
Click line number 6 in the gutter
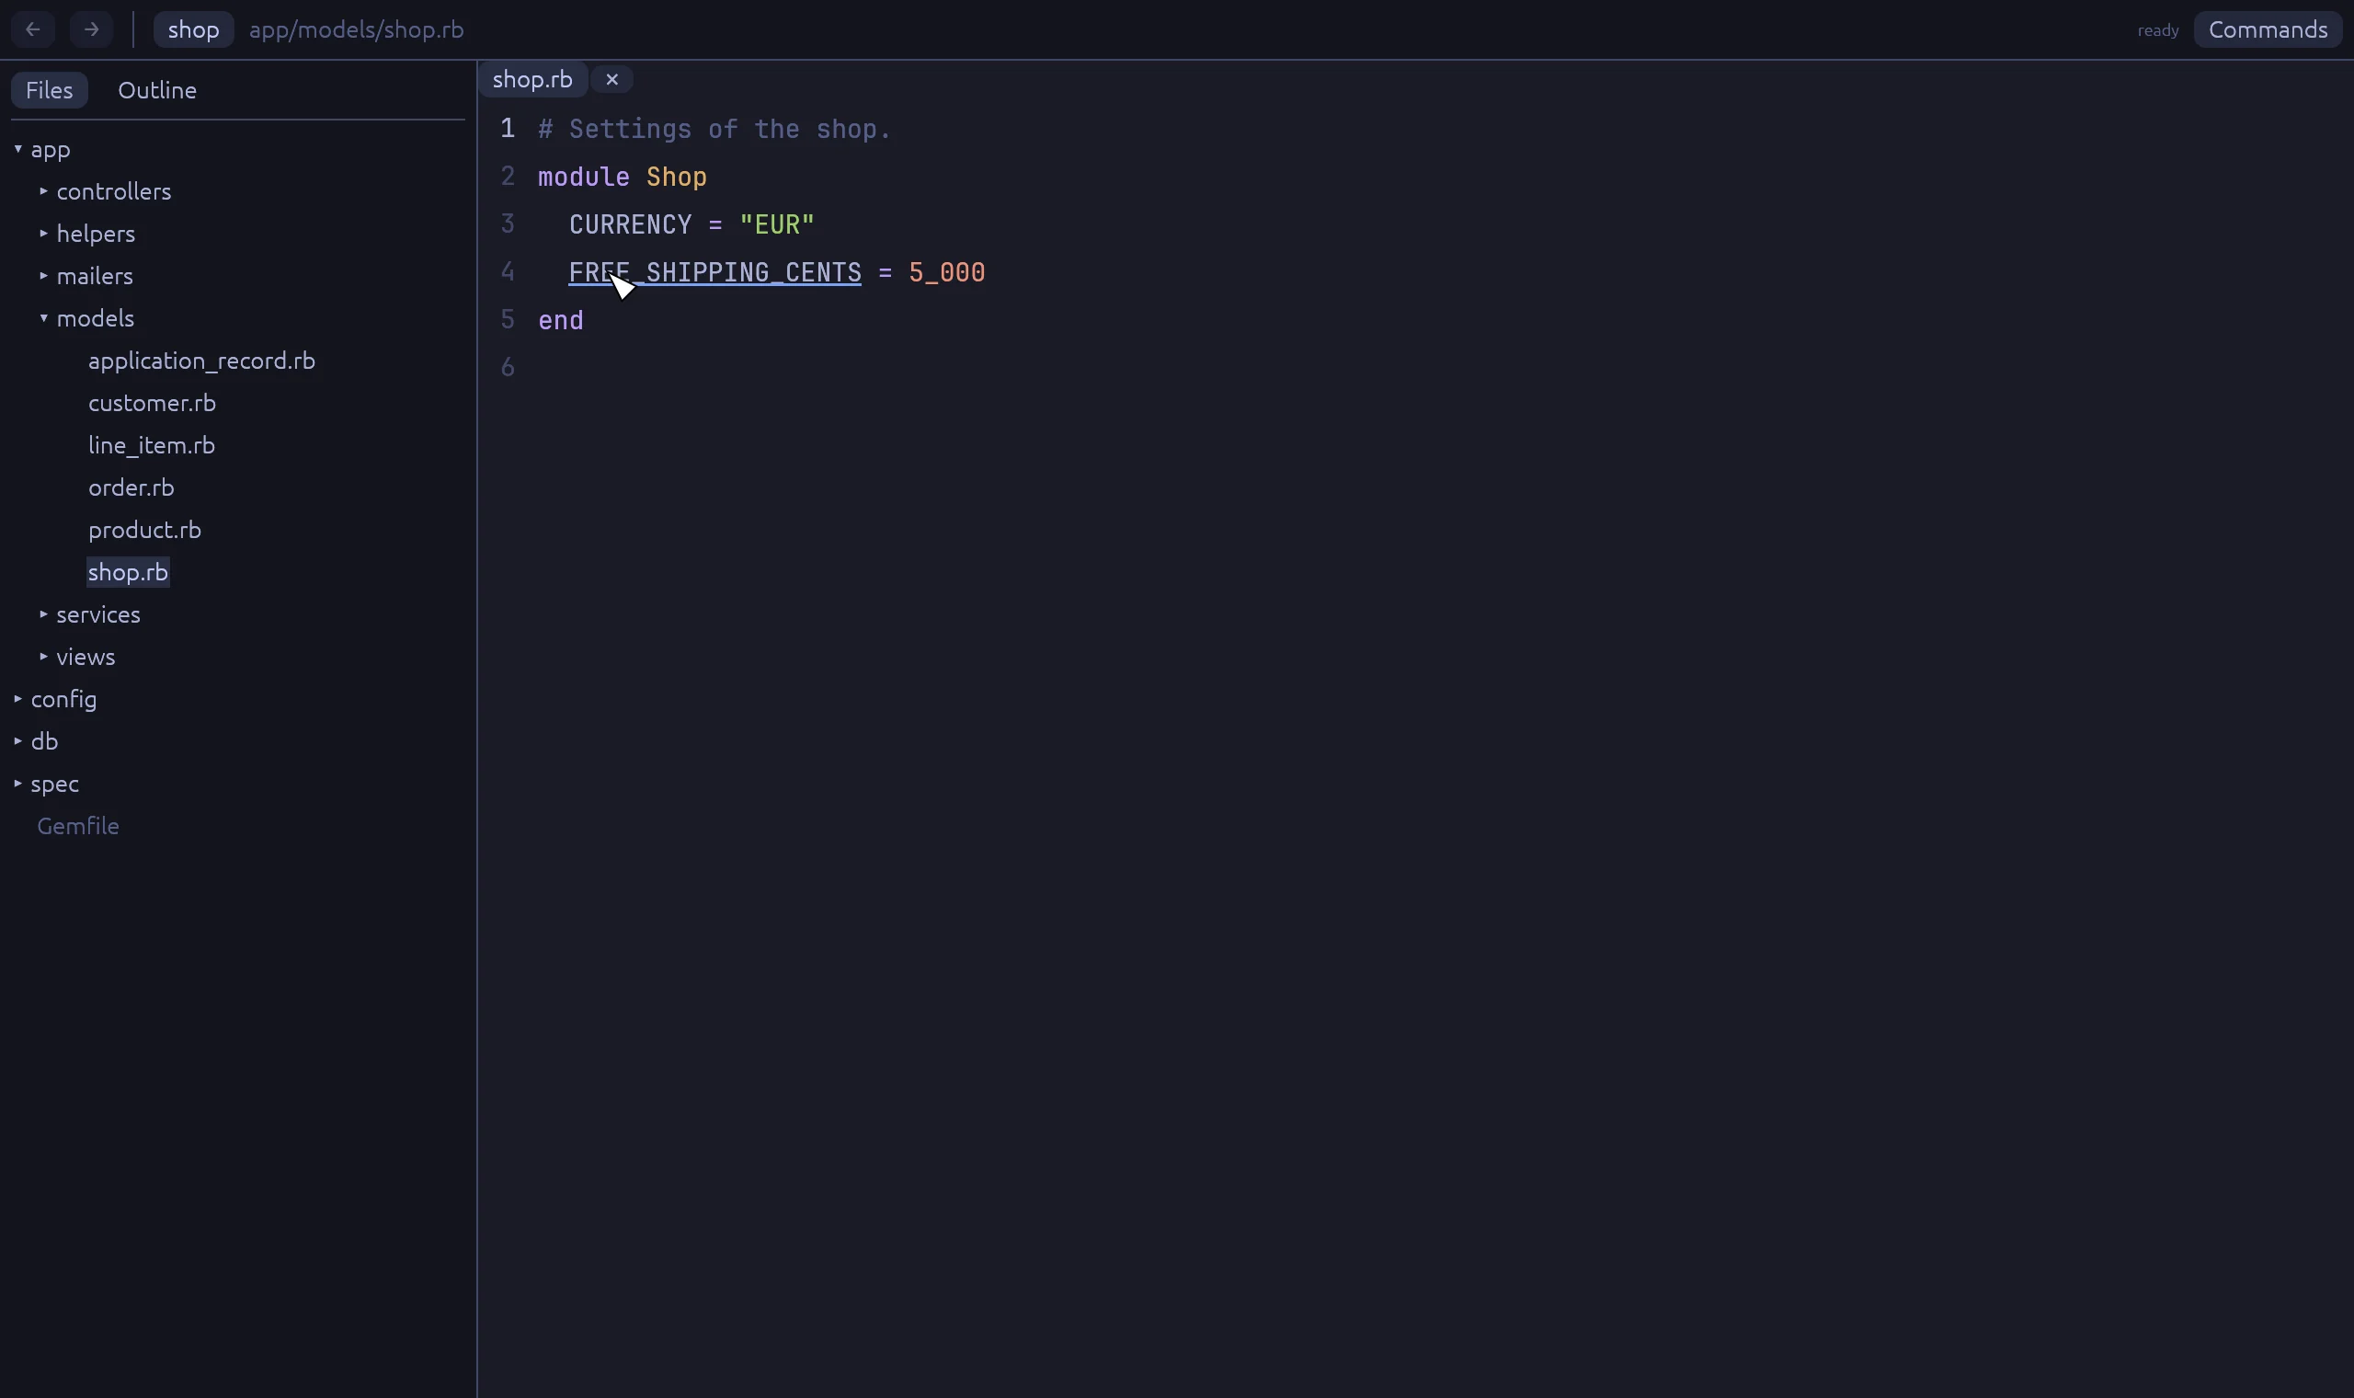coord(508,367)
